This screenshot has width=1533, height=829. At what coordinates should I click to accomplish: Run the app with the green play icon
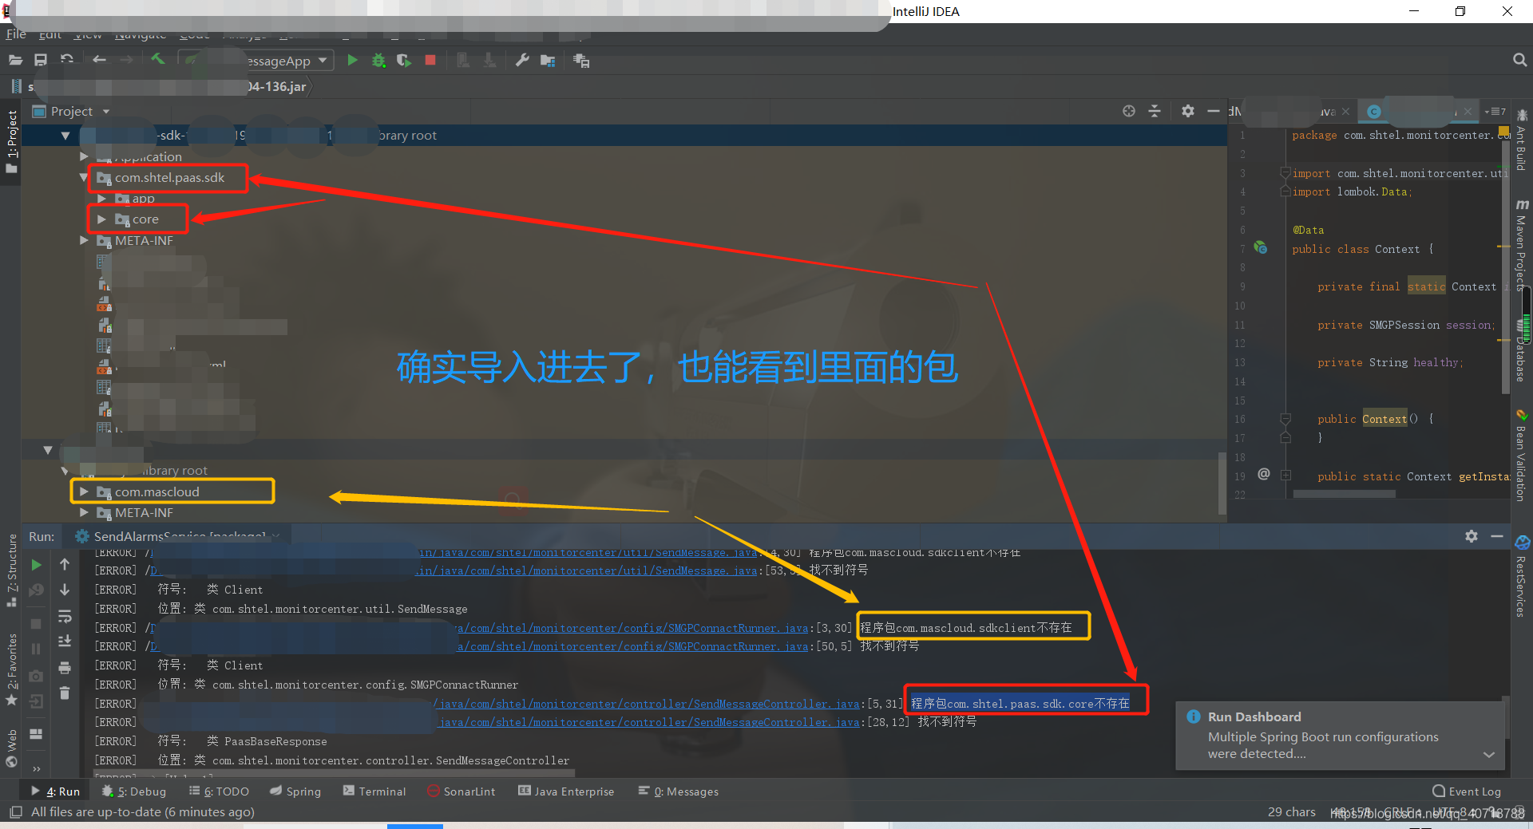click(x=352, y=61)
